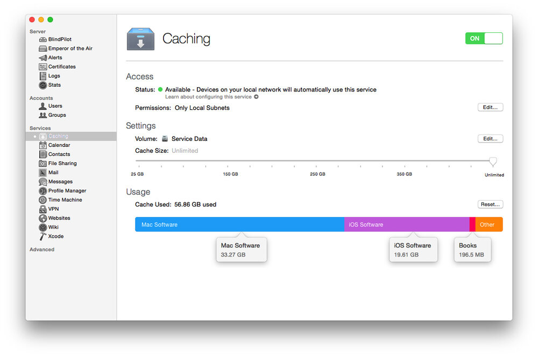
Task: Open the Certificates icon in sidebar
Action: pos(43,67)
